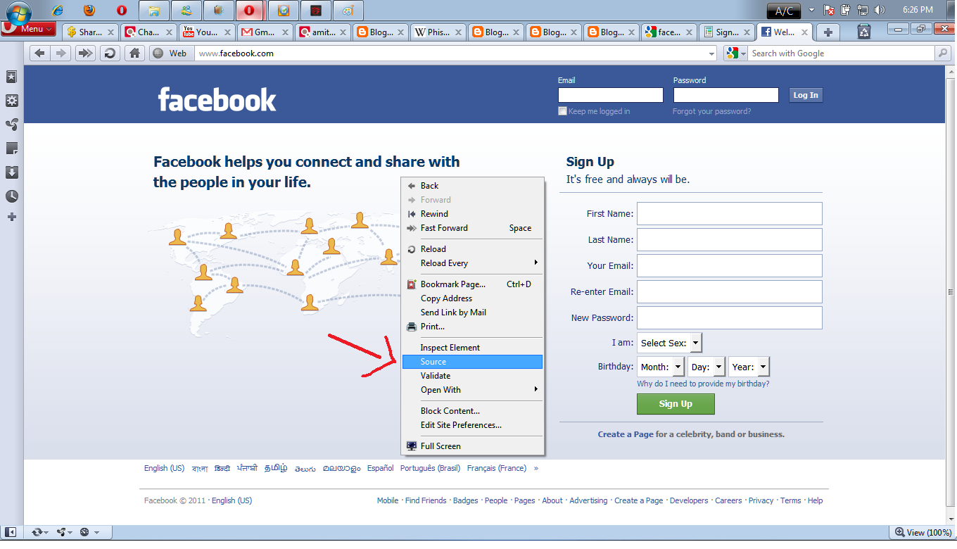The width and height of the screenshot is (957, 549).
Task: Open the Paint palette taskbar icon
Action: 347,11
